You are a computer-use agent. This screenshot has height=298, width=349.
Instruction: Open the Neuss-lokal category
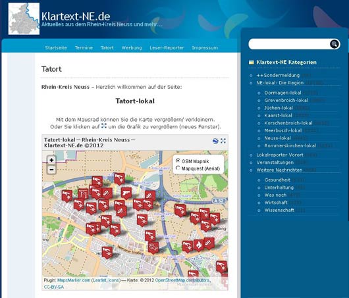click(x=277, y=138)
